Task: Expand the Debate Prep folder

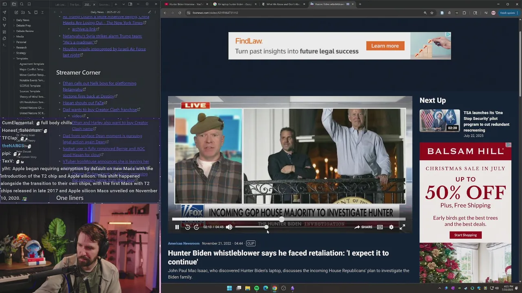Action: [23, 26]
